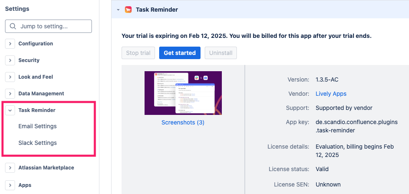Image resolution: width=409 pixels, height=194 pixels.
Task: Open the Screenshots (3) link
Action: click(x=183, y=122)
